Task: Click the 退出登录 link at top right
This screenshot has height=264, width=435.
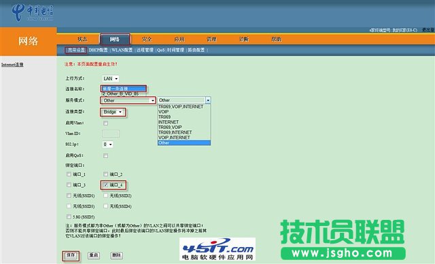Action: click(428, 30)
